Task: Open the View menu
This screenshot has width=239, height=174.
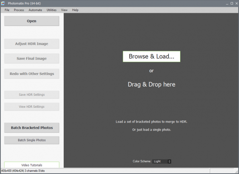Action: click(64, 10)
